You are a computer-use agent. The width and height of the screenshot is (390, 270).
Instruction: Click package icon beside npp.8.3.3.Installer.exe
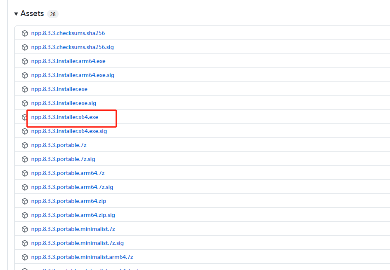pos(25,89)
